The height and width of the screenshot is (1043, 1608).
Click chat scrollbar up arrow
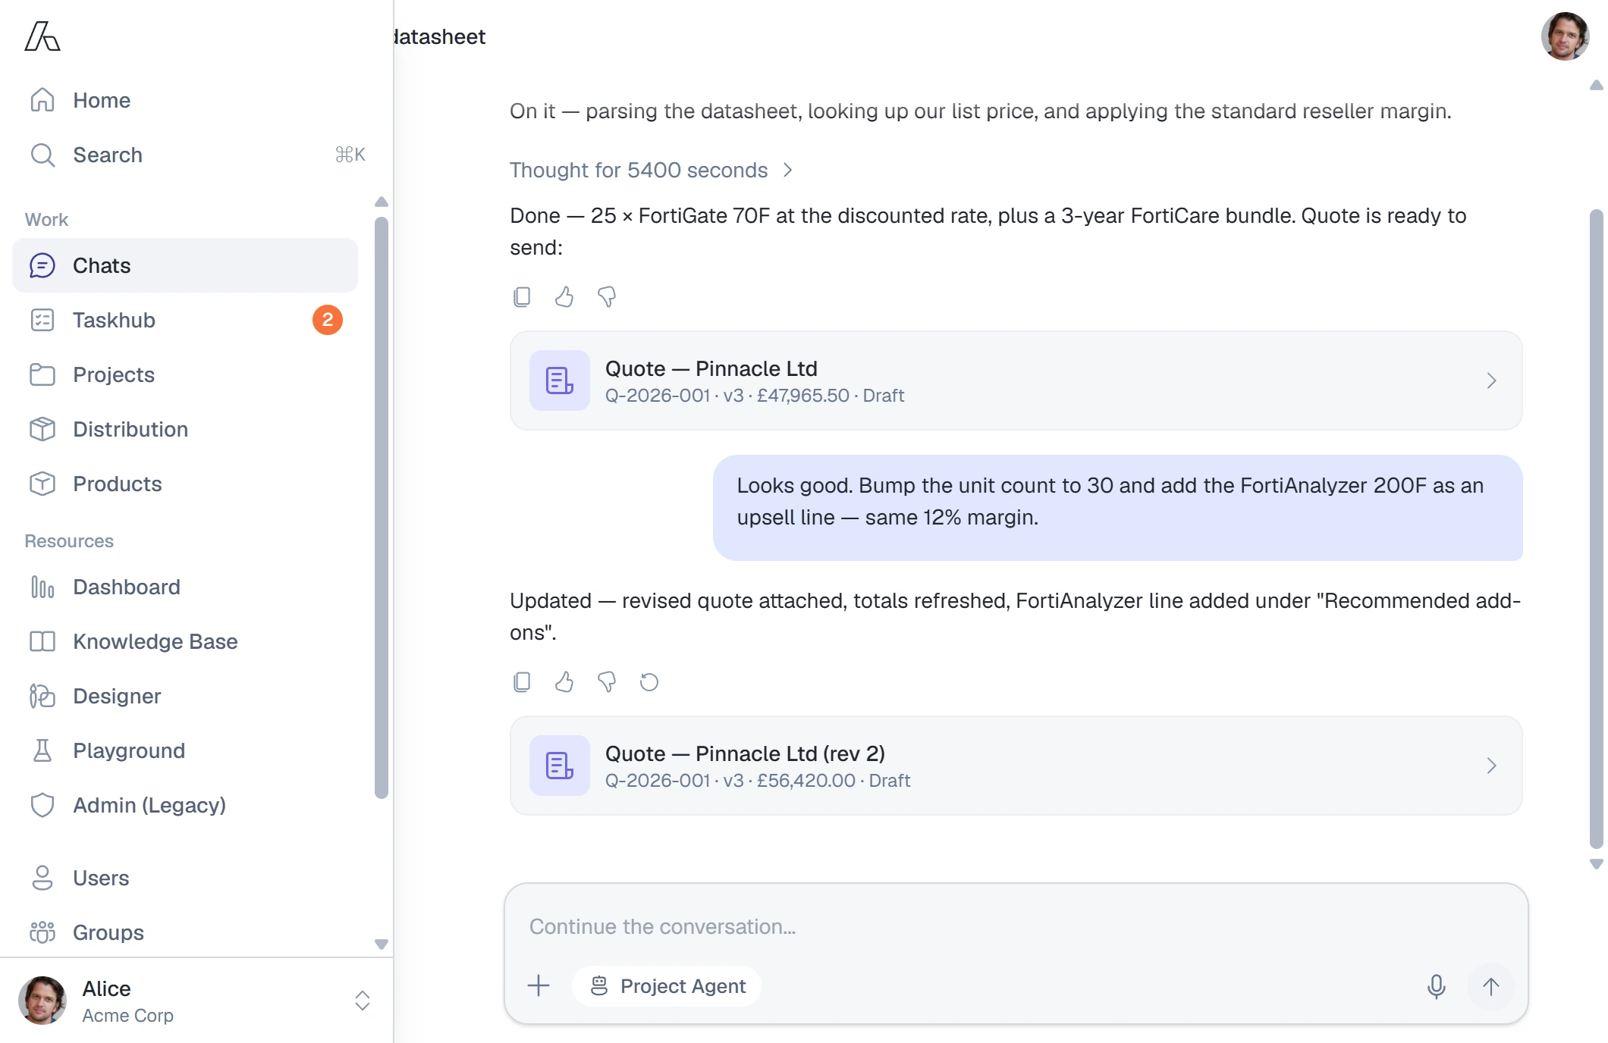[1596, 85]
